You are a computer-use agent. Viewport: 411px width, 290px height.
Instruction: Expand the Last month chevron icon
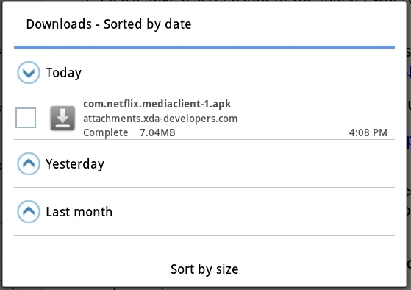click(29, 211)
